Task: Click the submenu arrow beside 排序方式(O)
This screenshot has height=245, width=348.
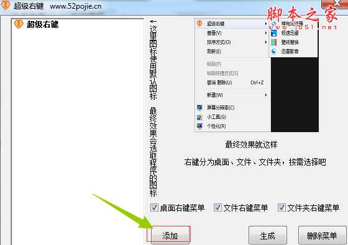Action: (266, 42)
